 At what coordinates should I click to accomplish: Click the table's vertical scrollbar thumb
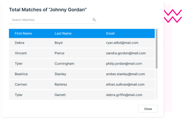coord(156,49)
